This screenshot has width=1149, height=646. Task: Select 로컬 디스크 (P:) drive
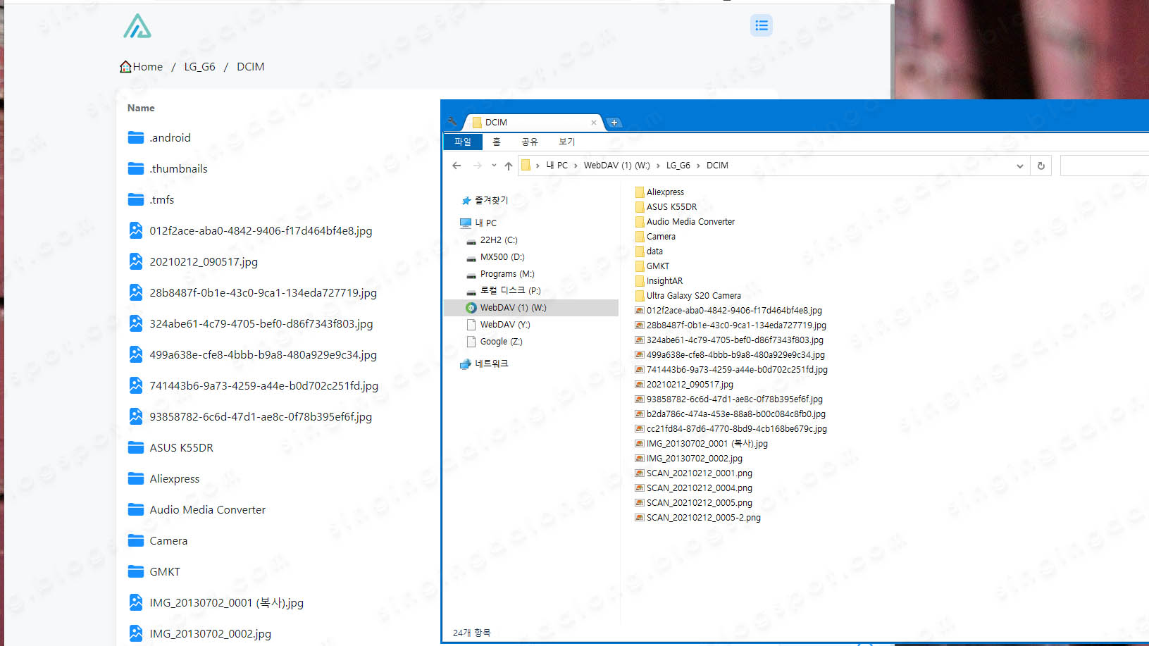click(x=510, y=290)
